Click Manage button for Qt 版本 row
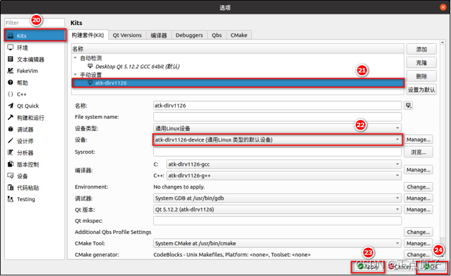451x276 pixels. (418, 210)
